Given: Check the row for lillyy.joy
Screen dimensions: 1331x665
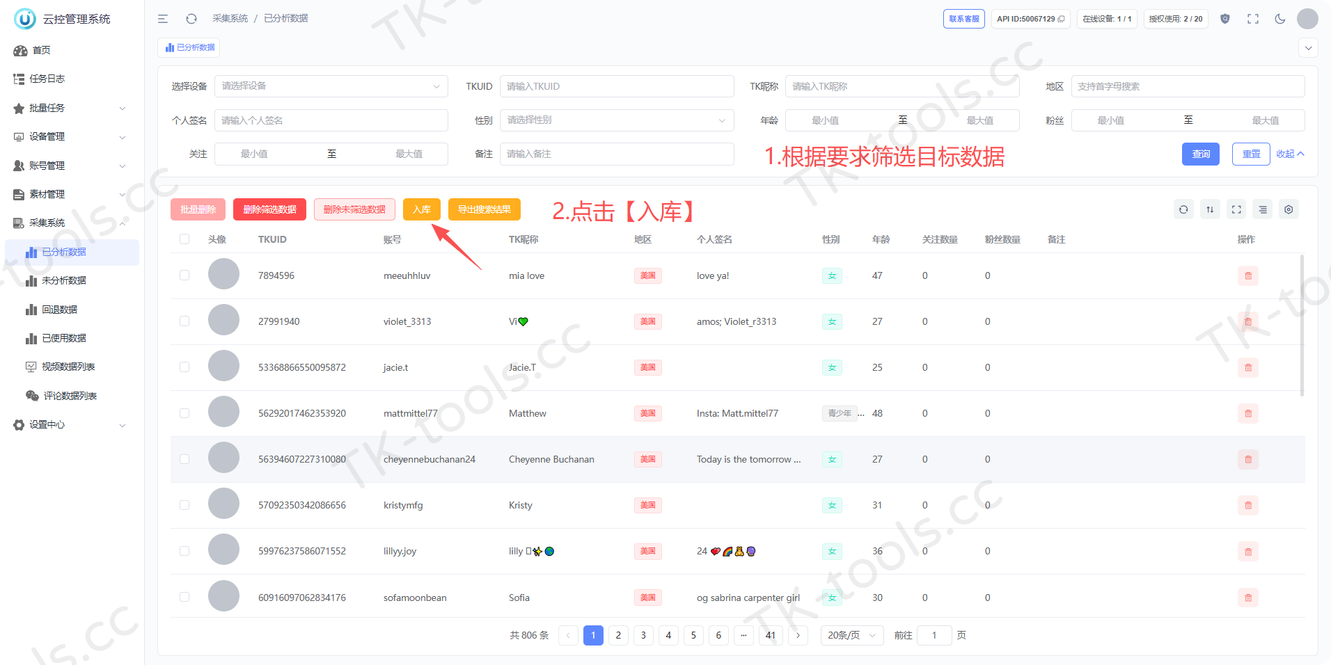Looking at the screenshot, I should (x=184, y=551).
